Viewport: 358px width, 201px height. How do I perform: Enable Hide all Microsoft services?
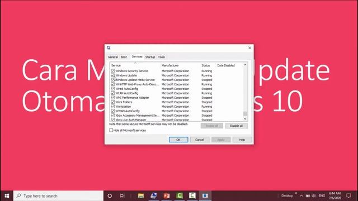pos(111,130)
